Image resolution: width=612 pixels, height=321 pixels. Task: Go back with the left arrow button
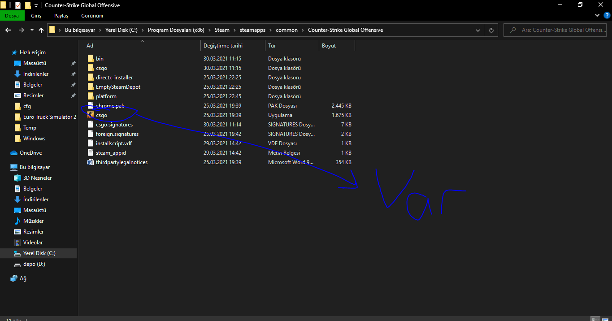[x=8, y=30]
